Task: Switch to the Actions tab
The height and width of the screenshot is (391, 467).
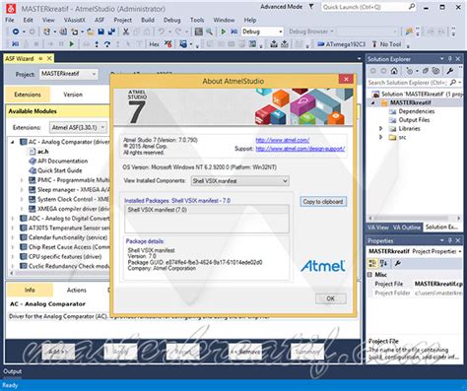Action: point(77,290)
